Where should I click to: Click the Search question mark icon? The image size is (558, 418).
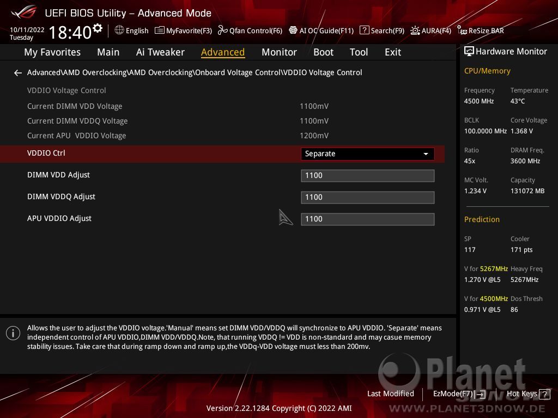tap(365, 30)
